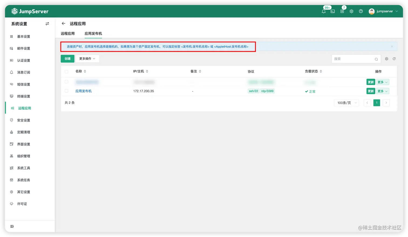Click the 正常 load status
This screenshot has height=237, width=408.
click(x=310, y=91)
